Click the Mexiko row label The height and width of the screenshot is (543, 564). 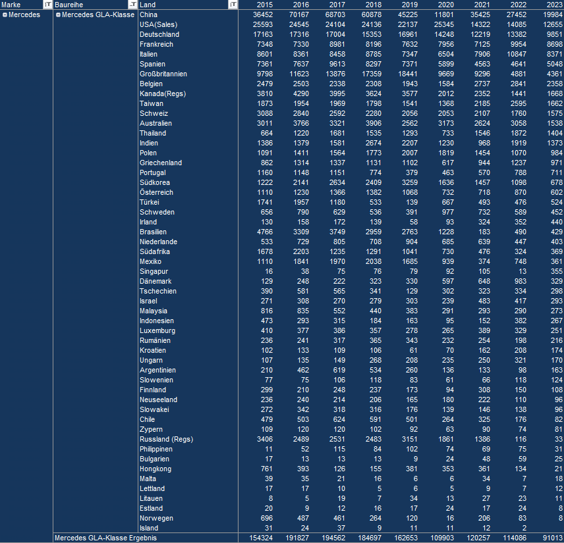click(x=150, y=261)
